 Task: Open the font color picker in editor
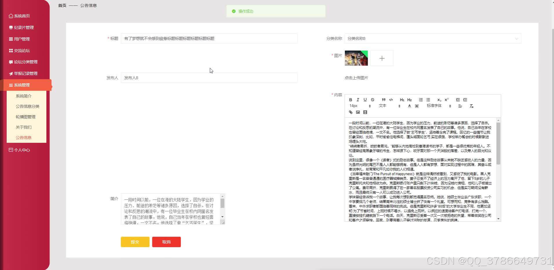409,106
